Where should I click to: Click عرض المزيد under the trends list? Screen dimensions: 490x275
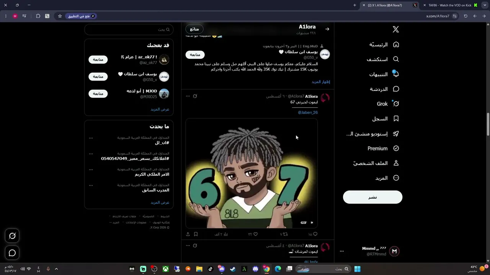tap(160, 202)
